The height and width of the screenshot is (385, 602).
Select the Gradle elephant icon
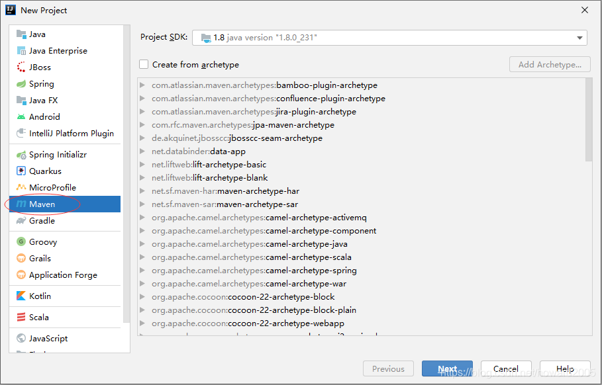(x=21, y=220)
